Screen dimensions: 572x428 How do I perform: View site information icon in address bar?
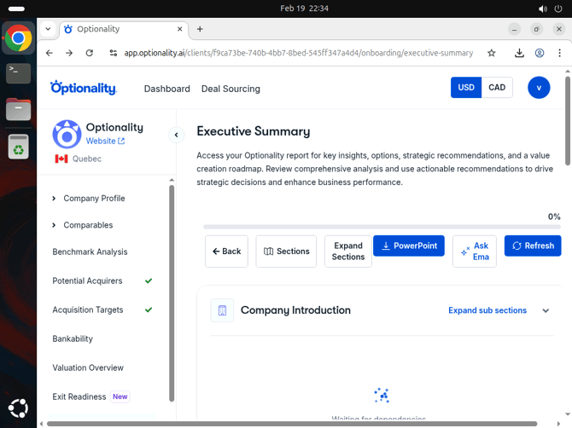coord(114,53)
